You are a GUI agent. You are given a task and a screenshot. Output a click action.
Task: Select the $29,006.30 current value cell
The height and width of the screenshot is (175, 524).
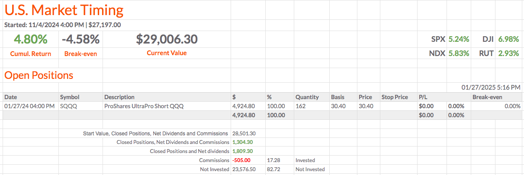pyautogui.click(x=167, y=39)
